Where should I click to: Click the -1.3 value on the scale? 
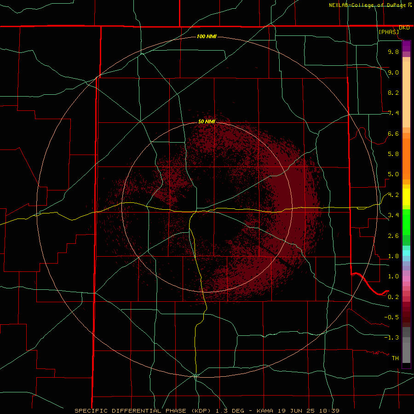391,338
